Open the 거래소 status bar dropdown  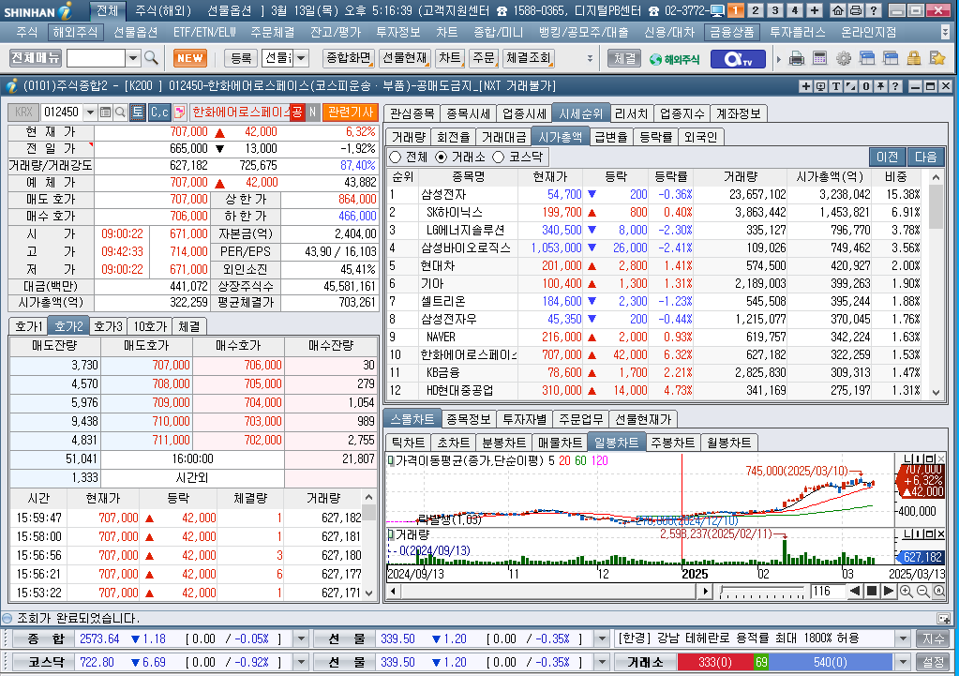coord(904,662)
